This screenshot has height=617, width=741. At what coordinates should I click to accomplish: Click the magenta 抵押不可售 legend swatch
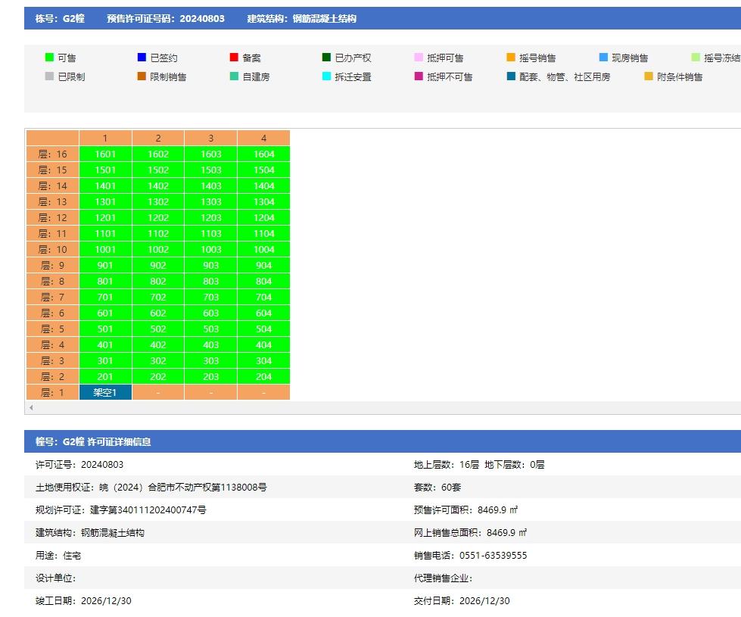click(x=419, y=76)
